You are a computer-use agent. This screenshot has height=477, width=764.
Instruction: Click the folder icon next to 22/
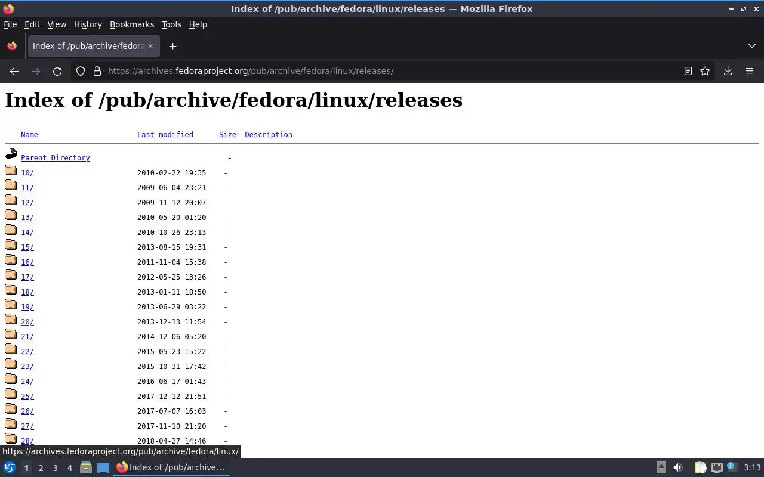[11, 349]
